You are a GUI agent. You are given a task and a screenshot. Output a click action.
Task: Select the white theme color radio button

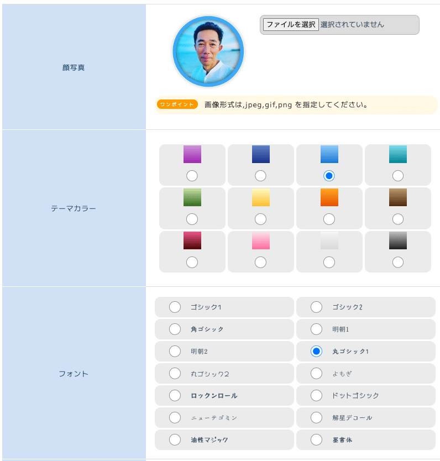coord(329,262)
